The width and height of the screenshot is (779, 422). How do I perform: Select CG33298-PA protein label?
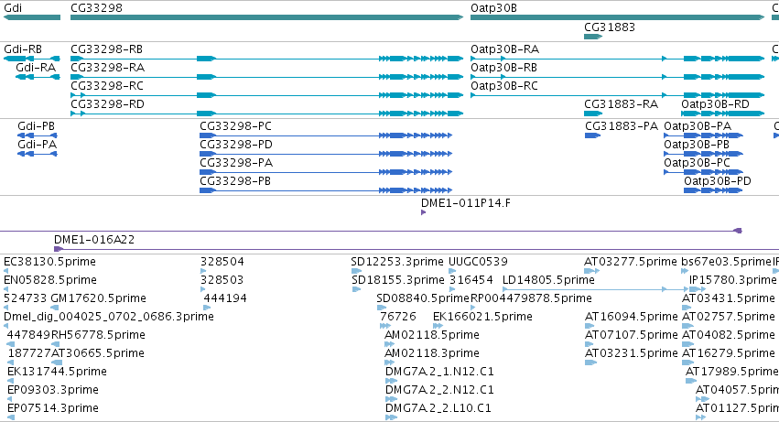point(236,163)
